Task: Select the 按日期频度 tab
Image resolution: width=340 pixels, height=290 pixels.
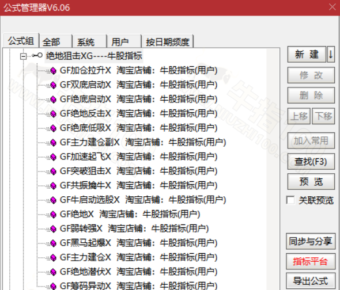Action: 168,42
